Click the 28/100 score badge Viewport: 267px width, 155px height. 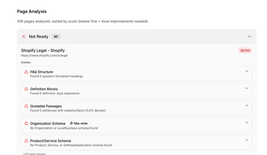tap(245, 50)
